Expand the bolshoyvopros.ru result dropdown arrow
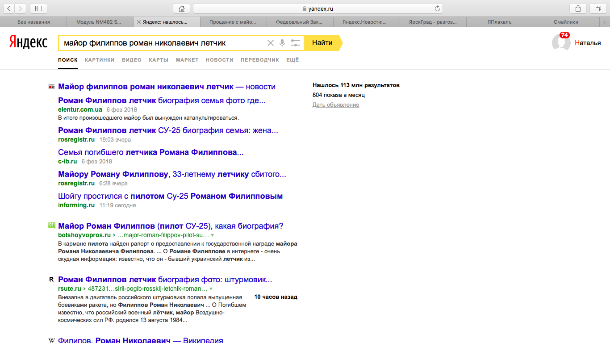This screenshot has width=610, height=343. pyautogui.click(x=212, y=235)
